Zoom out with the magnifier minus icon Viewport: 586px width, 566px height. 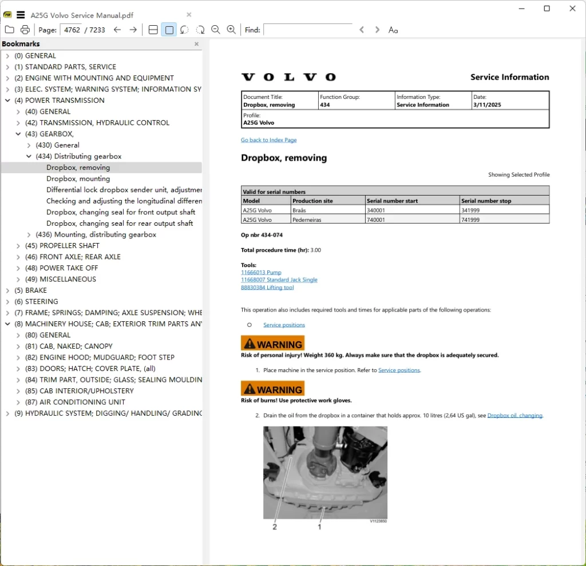[216, 30]
